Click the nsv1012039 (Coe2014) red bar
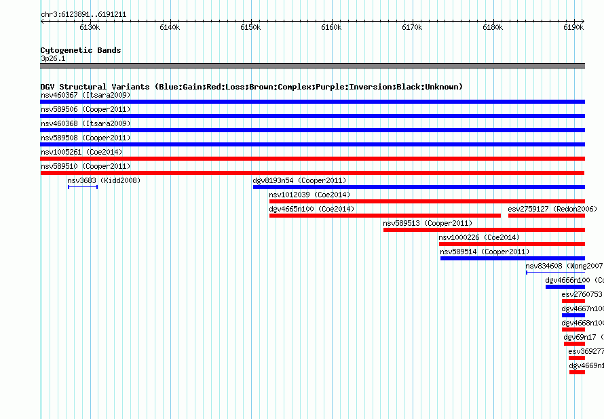 click(427, 201)
